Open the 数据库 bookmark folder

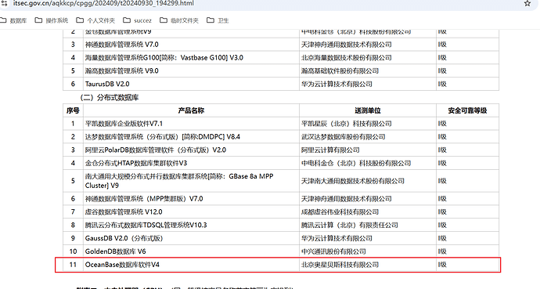pos(14,20)
